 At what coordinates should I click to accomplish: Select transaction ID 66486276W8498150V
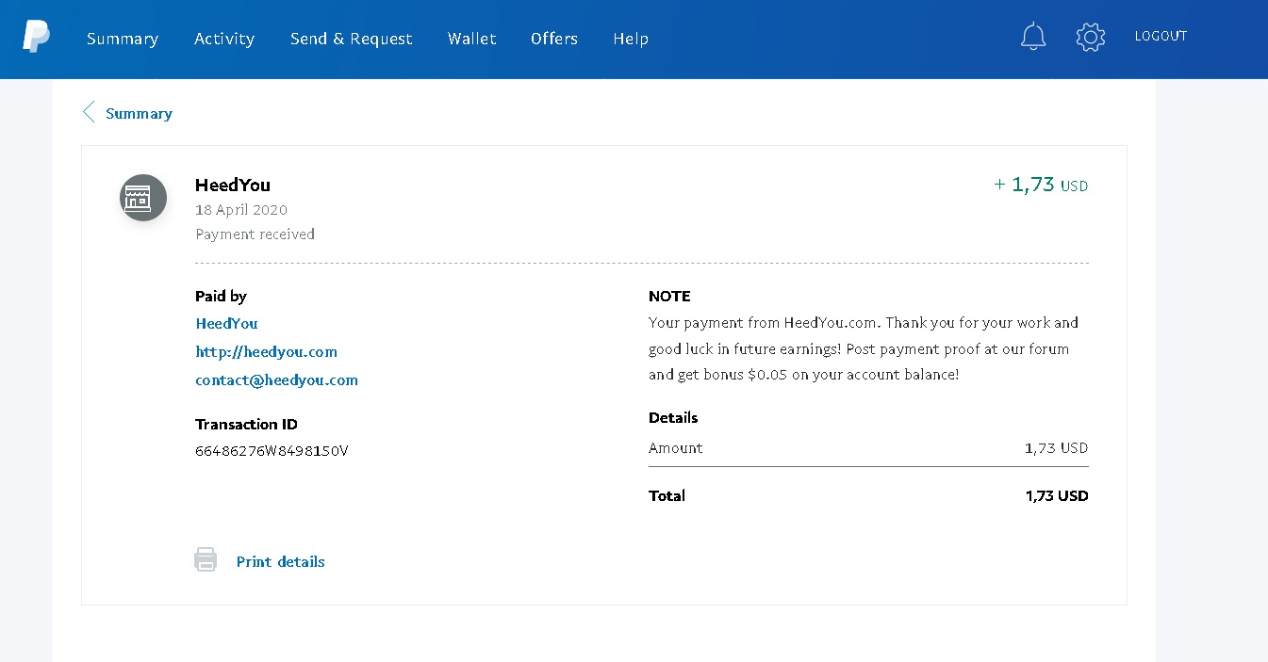pos(272,451)
